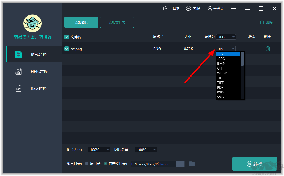The image size is (284, 176).
Task: Click the app logo mascot
Action: tap(32, 23)
